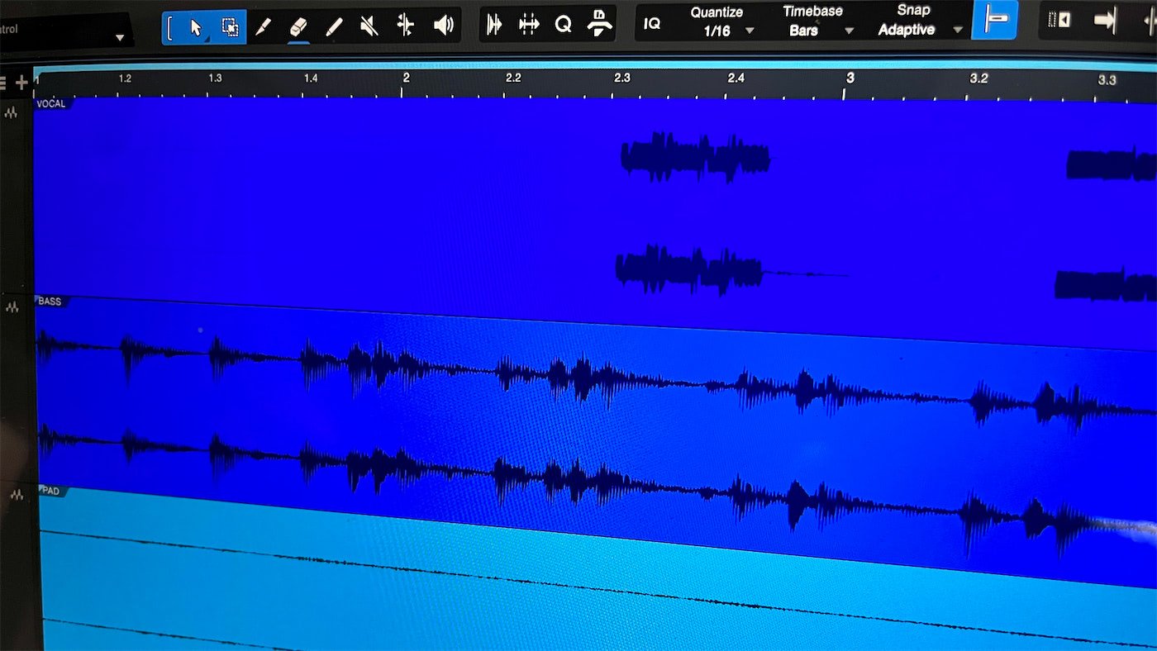Screen dimensions: 1157x651
Task: Click ruler position 2.4
Action: 736,78
